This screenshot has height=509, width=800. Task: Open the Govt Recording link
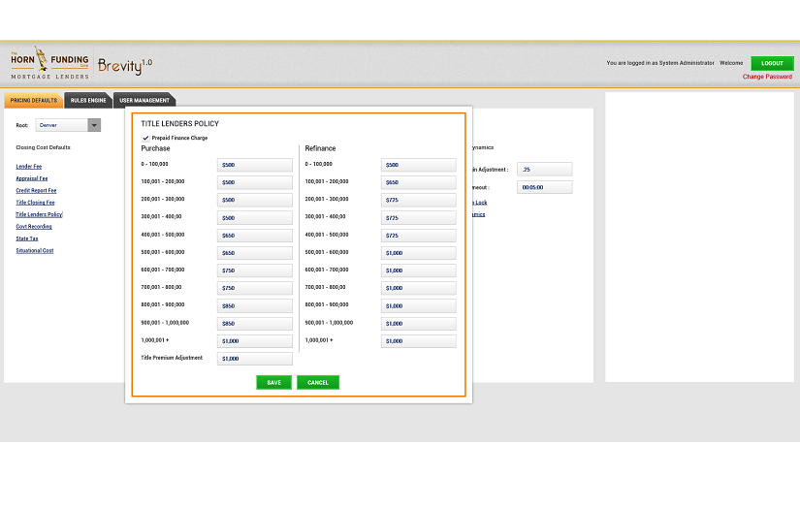click(x=34, y=227)
